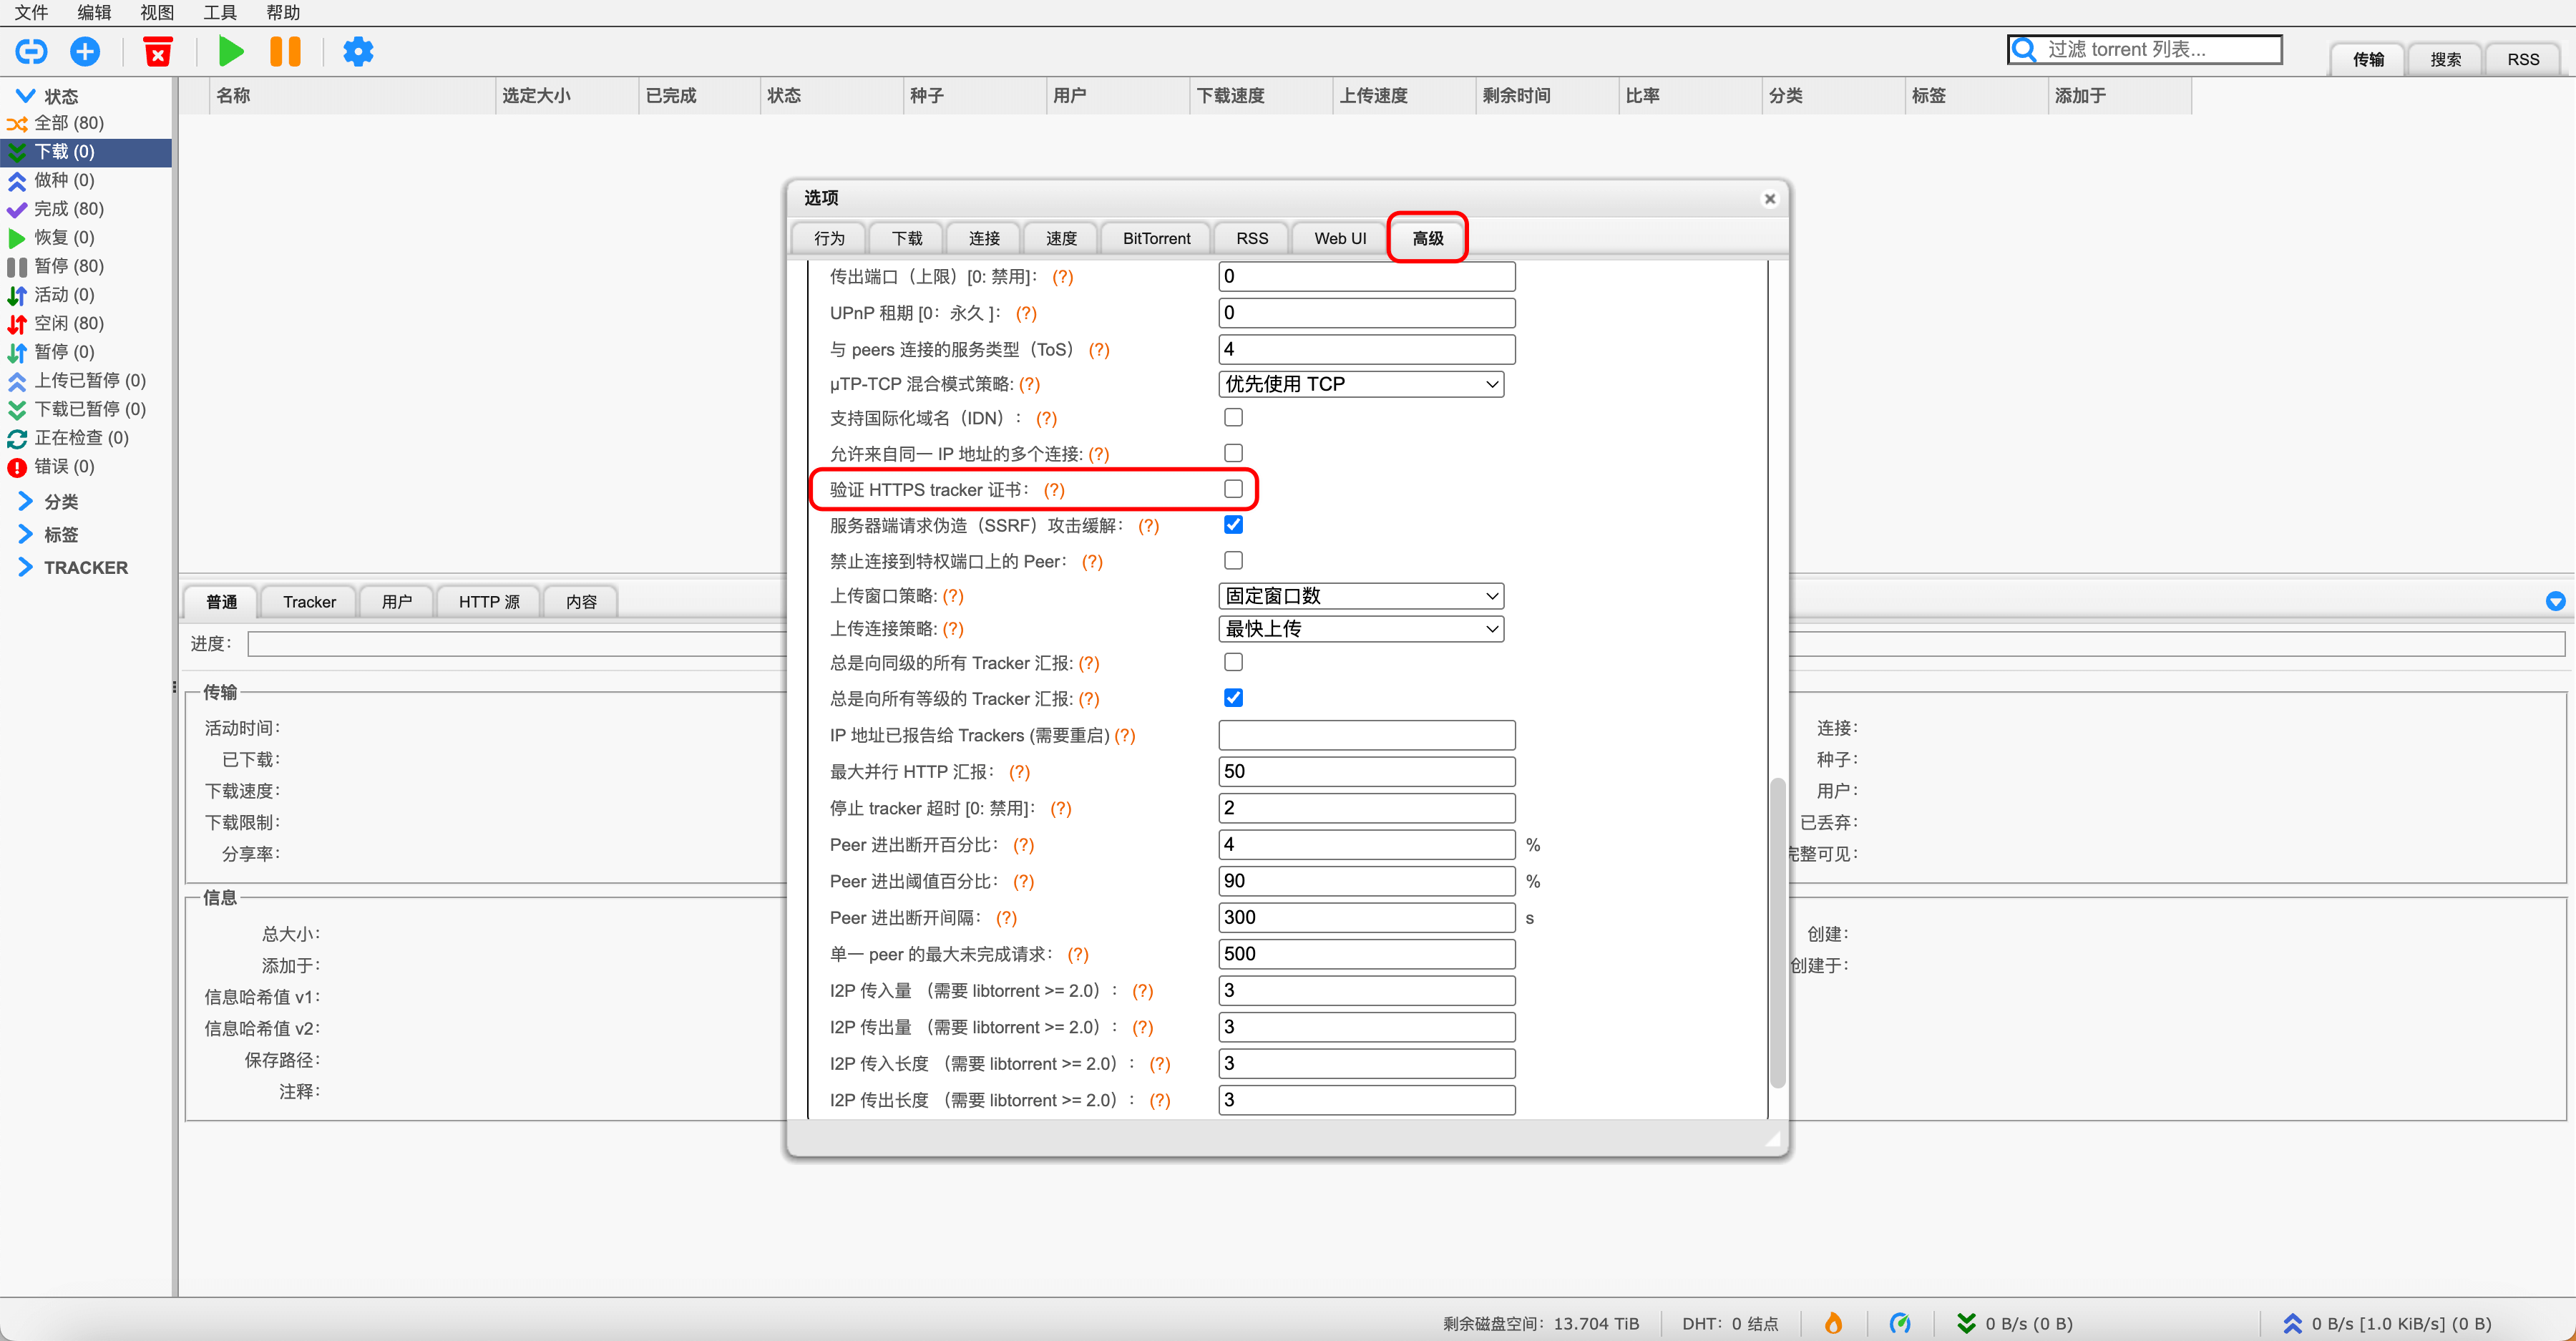Open the 内容 details tab
This screenshot has width=2576, height=1341.
(581, 602)
